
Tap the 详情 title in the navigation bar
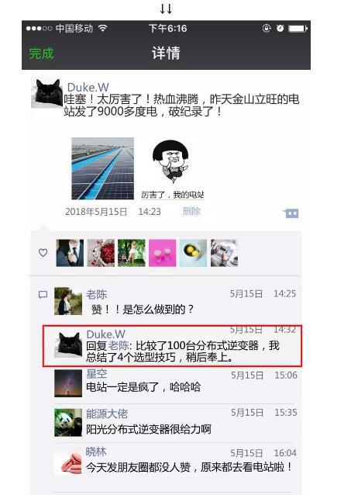click(166, 53)
